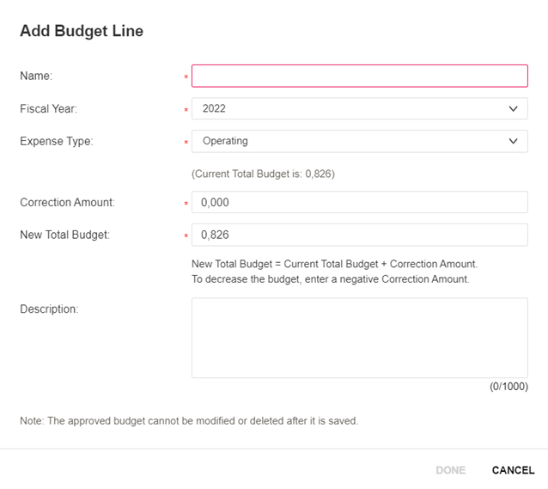548x489 pixels.
Task: Click the chevron arrow in Expense Type dropdown
Action: tap(513, 141)
